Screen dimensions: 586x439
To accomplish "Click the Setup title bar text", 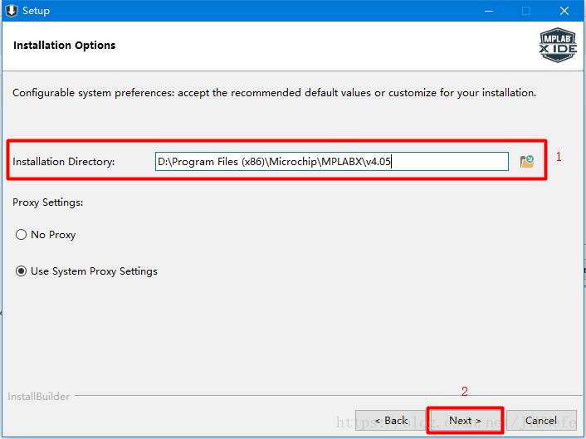I will pyautogui.click(x=36, y=11).
